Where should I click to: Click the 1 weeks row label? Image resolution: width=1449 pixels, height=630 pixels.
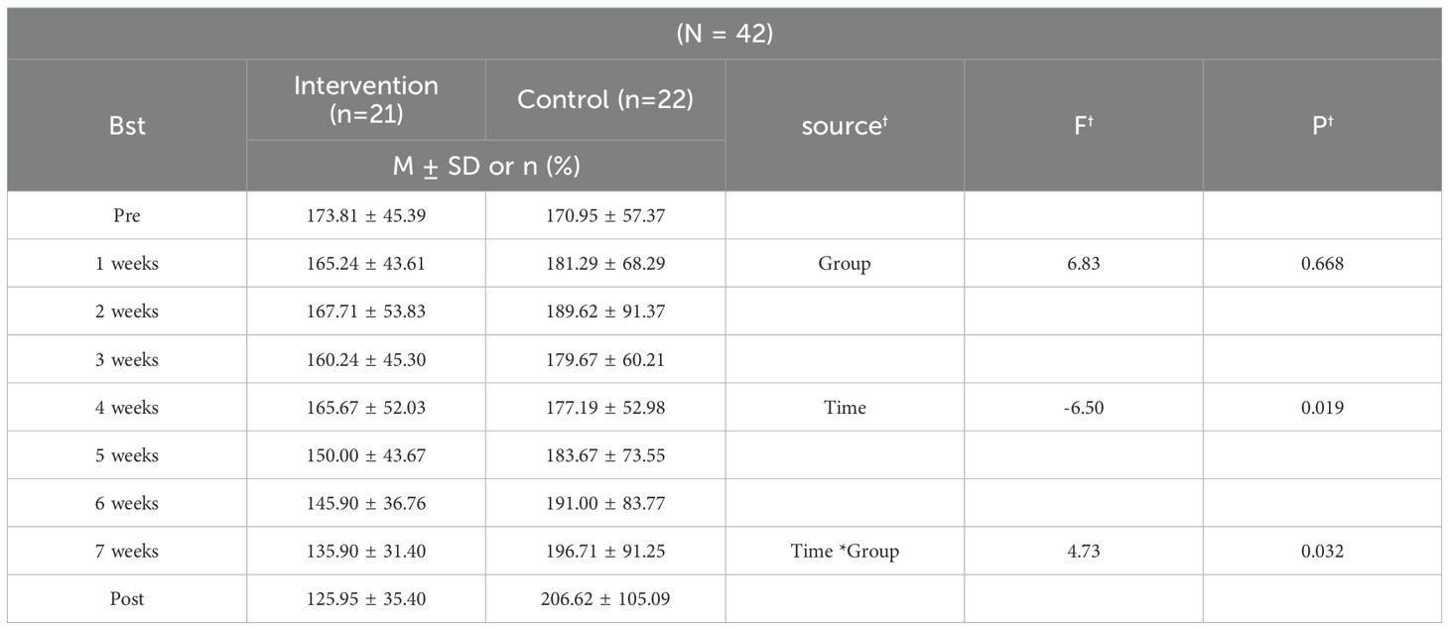click(127, 263)
